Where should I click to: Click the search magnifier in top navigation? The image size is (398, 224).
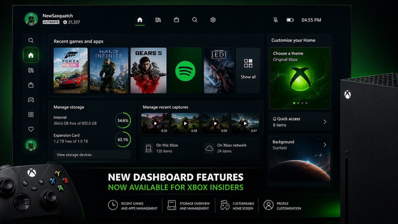pyautogui.click(x=195, y=20)
